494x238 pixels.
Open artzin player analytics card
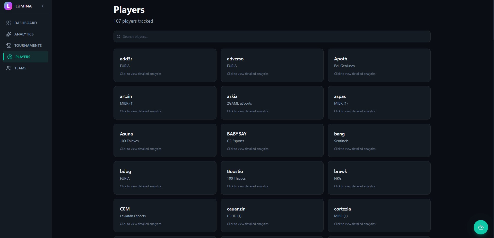point(165,103)
